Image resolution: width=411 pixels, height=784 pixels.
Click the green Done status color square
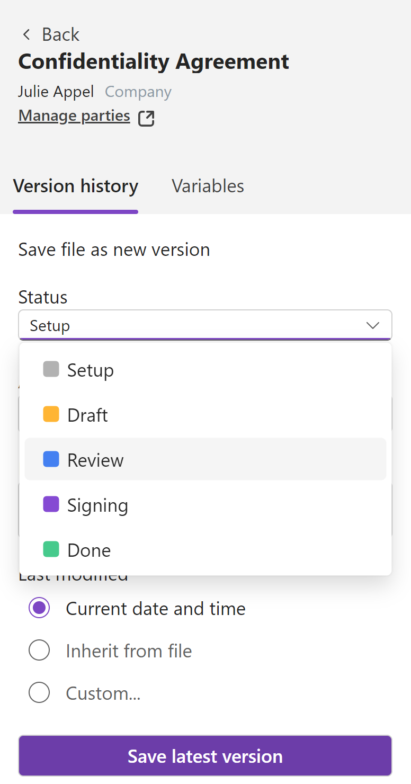(x=51, y=549)
